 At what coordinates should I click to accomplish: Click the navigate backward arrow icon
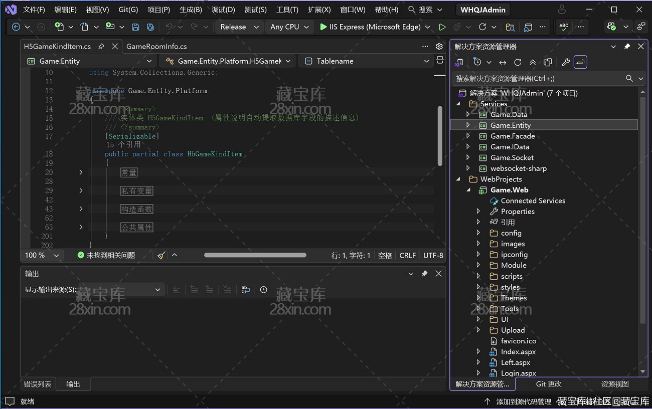click(16, 27)
